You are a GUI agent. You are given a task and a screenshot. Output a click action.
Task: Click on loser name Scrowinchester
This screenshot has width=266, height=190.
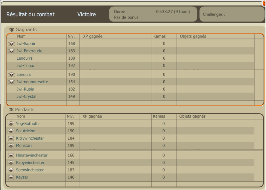click(30, 170)
